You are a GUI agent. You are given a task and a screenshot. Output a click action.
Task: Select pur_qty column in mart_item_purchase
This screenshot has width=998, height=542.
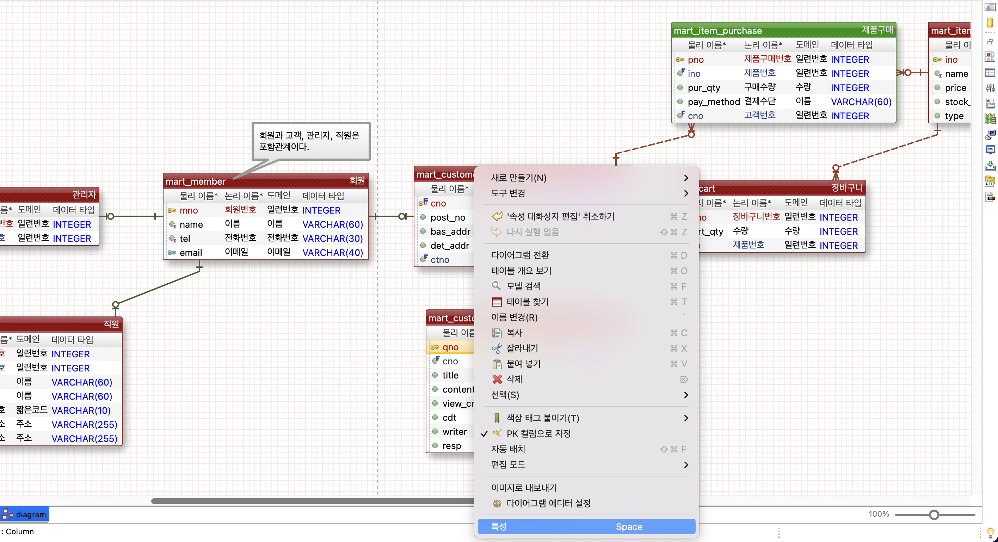pos(783,88)
